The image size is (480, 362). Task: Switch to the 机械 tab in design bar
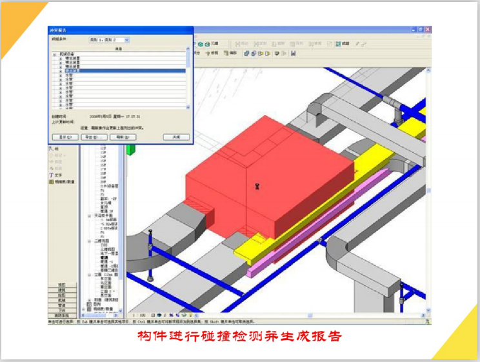[x=62, y=300]
